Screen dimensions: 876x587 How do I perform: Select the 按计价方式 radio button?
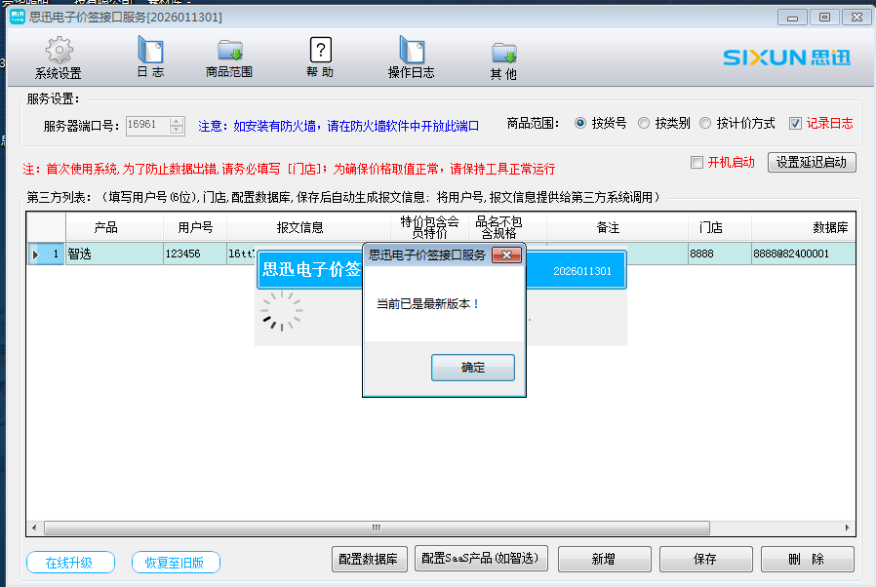(x=705, y=124)
